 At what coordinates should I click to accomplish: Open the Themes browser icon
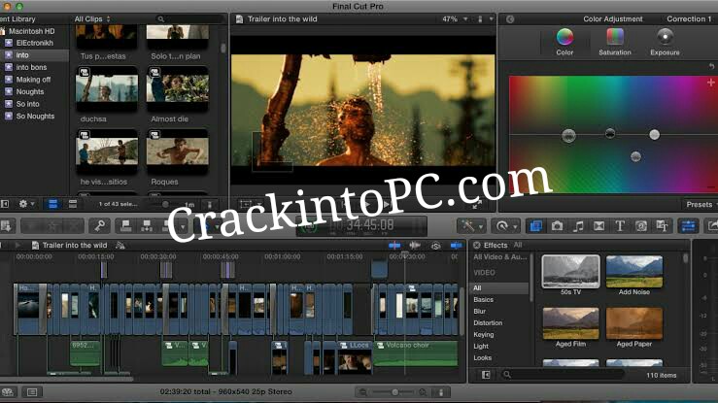click(x=663, y=226)
